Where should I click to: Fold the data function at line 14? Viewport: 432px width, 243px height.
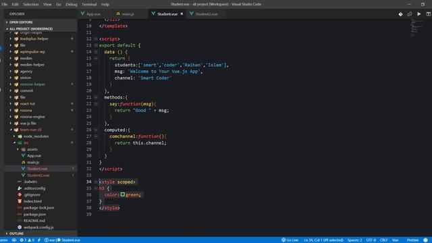[96, 52]
